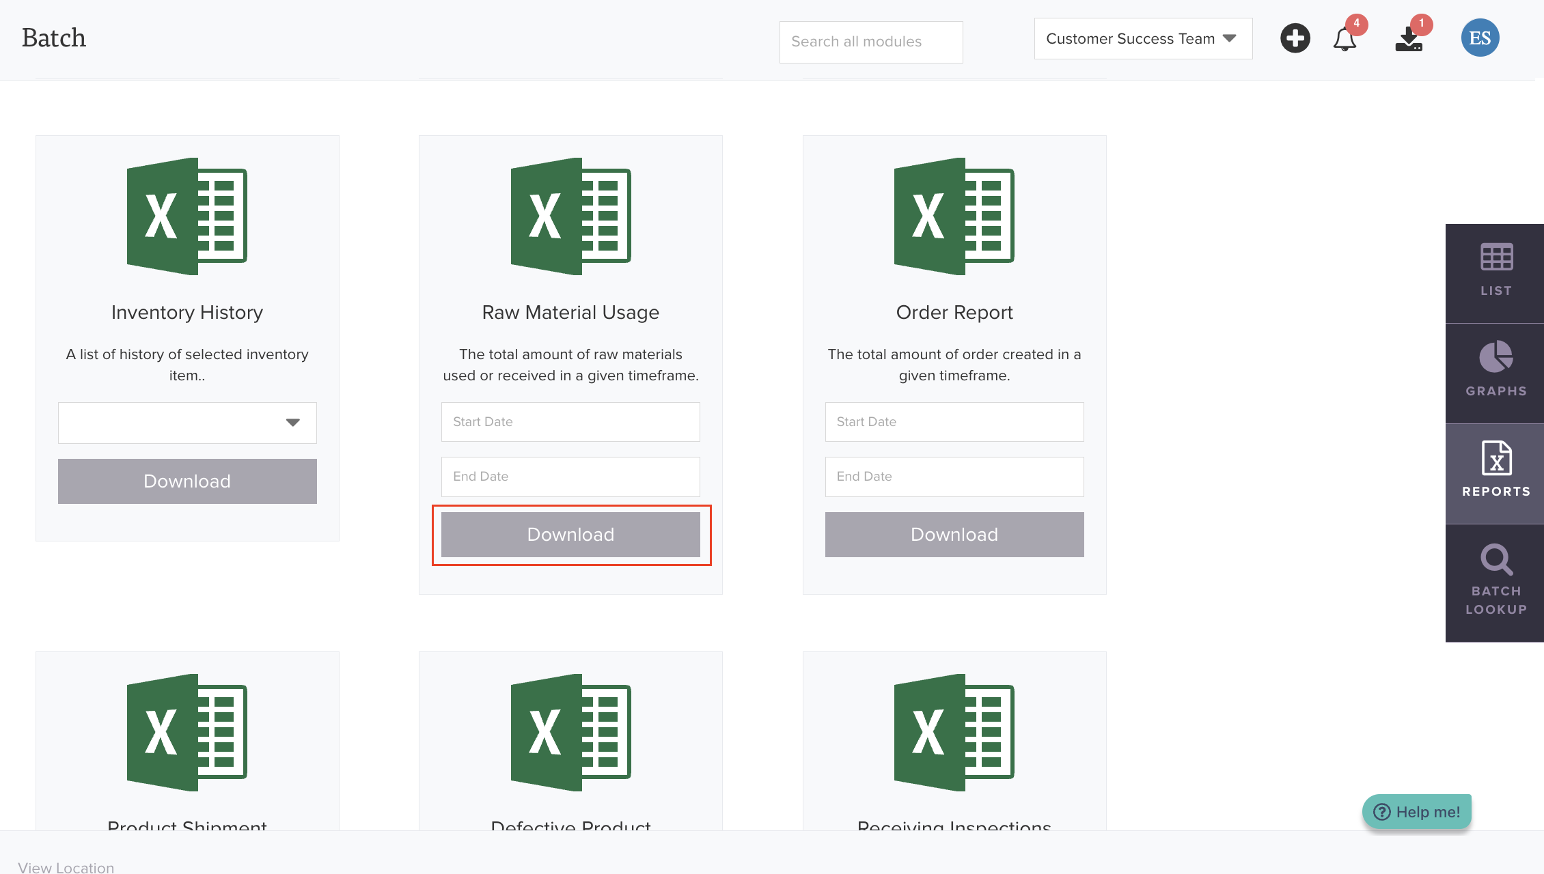Download the Order Report
The height and width of the screenshot is (874, 1544).
[x=954, y=535]
